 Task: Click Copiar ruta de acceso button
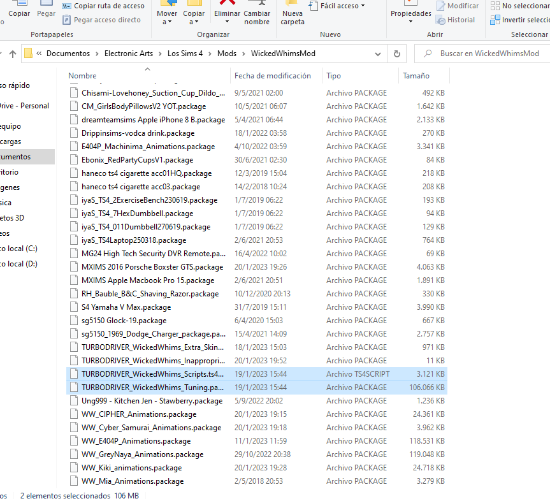pos(103,6)
